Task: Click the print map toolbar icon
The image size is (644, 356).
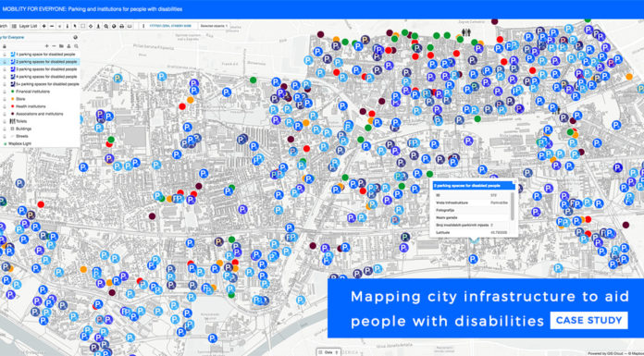Action: pos(121,26)
